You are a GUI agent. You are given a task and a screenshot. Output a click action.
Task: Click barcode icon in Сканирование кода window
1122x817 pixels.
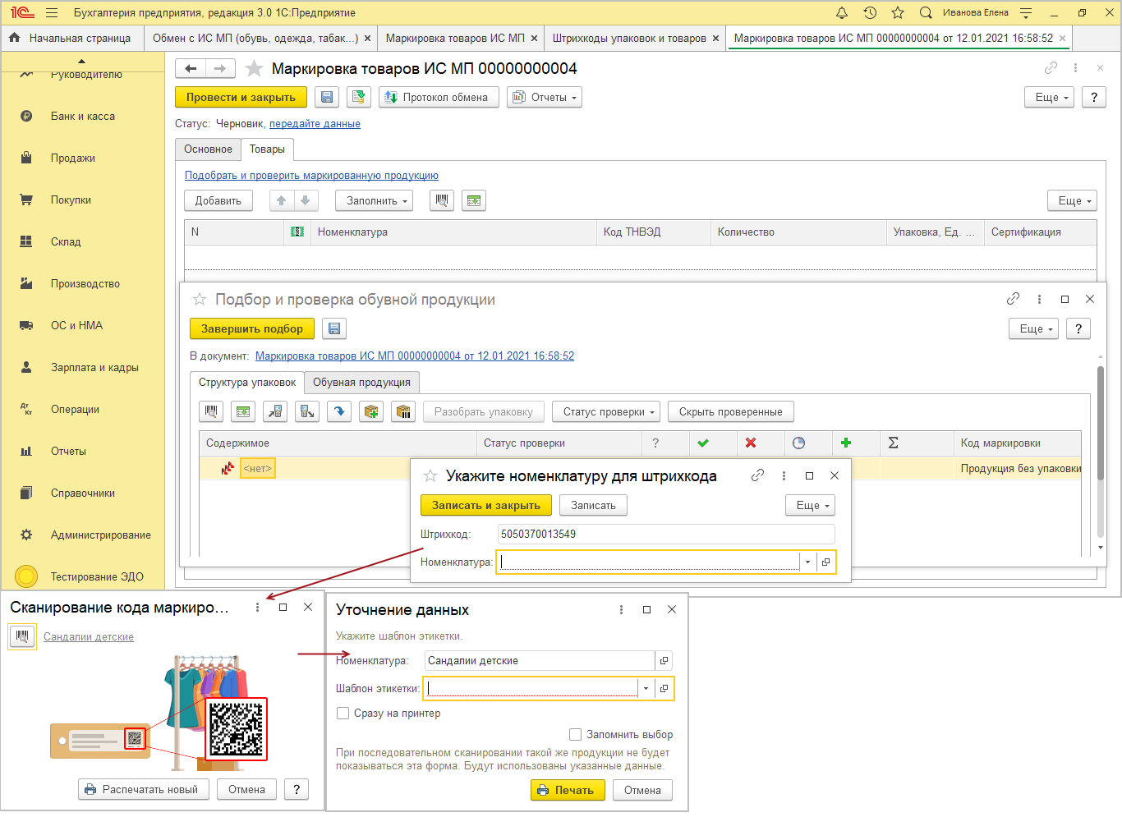(x=22, y=636)
